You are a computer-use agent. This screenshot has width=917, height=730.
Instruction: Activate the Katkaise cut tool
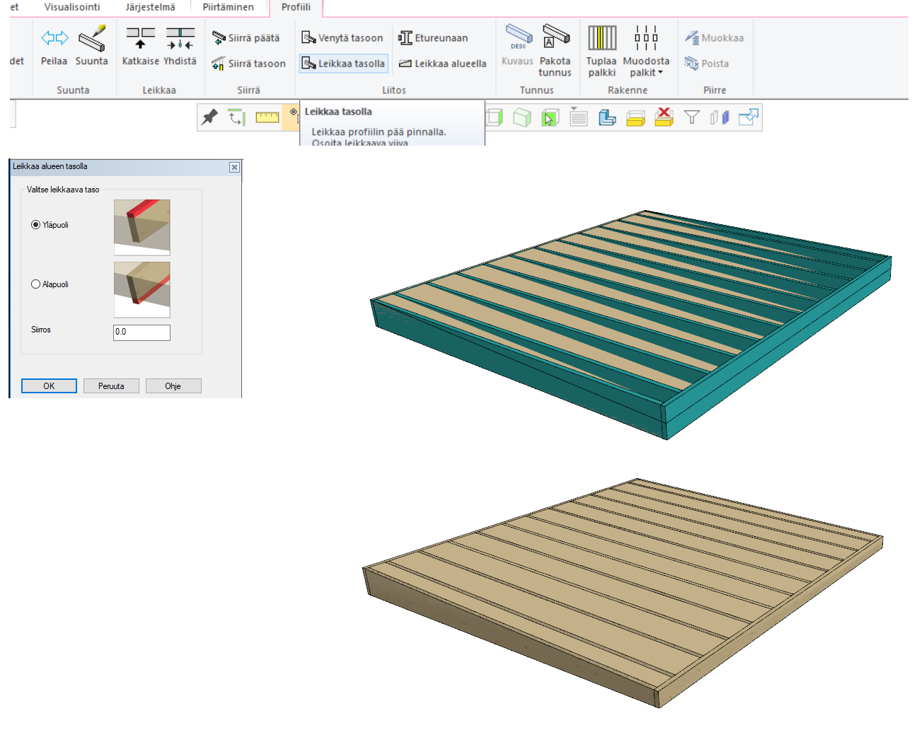click(x=140, y=46)
